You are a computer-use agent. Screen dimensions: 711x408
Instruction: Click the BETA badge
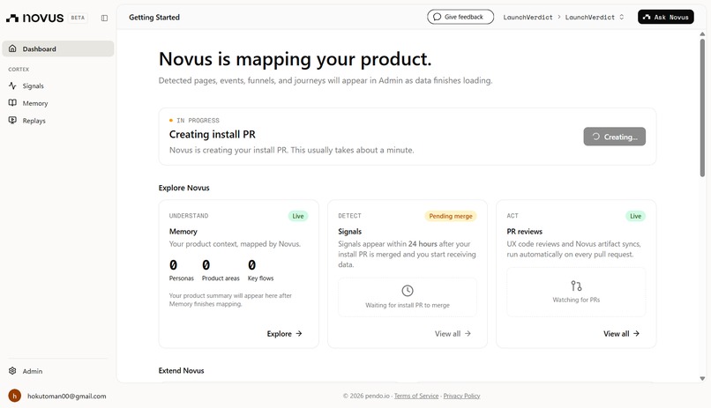tap(78, 18)
